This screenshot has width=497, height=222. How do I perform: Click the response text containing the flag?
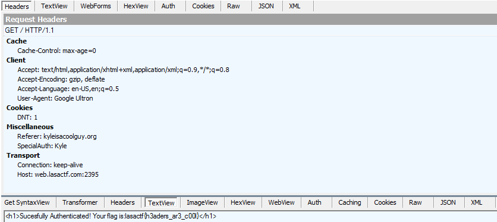click(x=111, y=216)
